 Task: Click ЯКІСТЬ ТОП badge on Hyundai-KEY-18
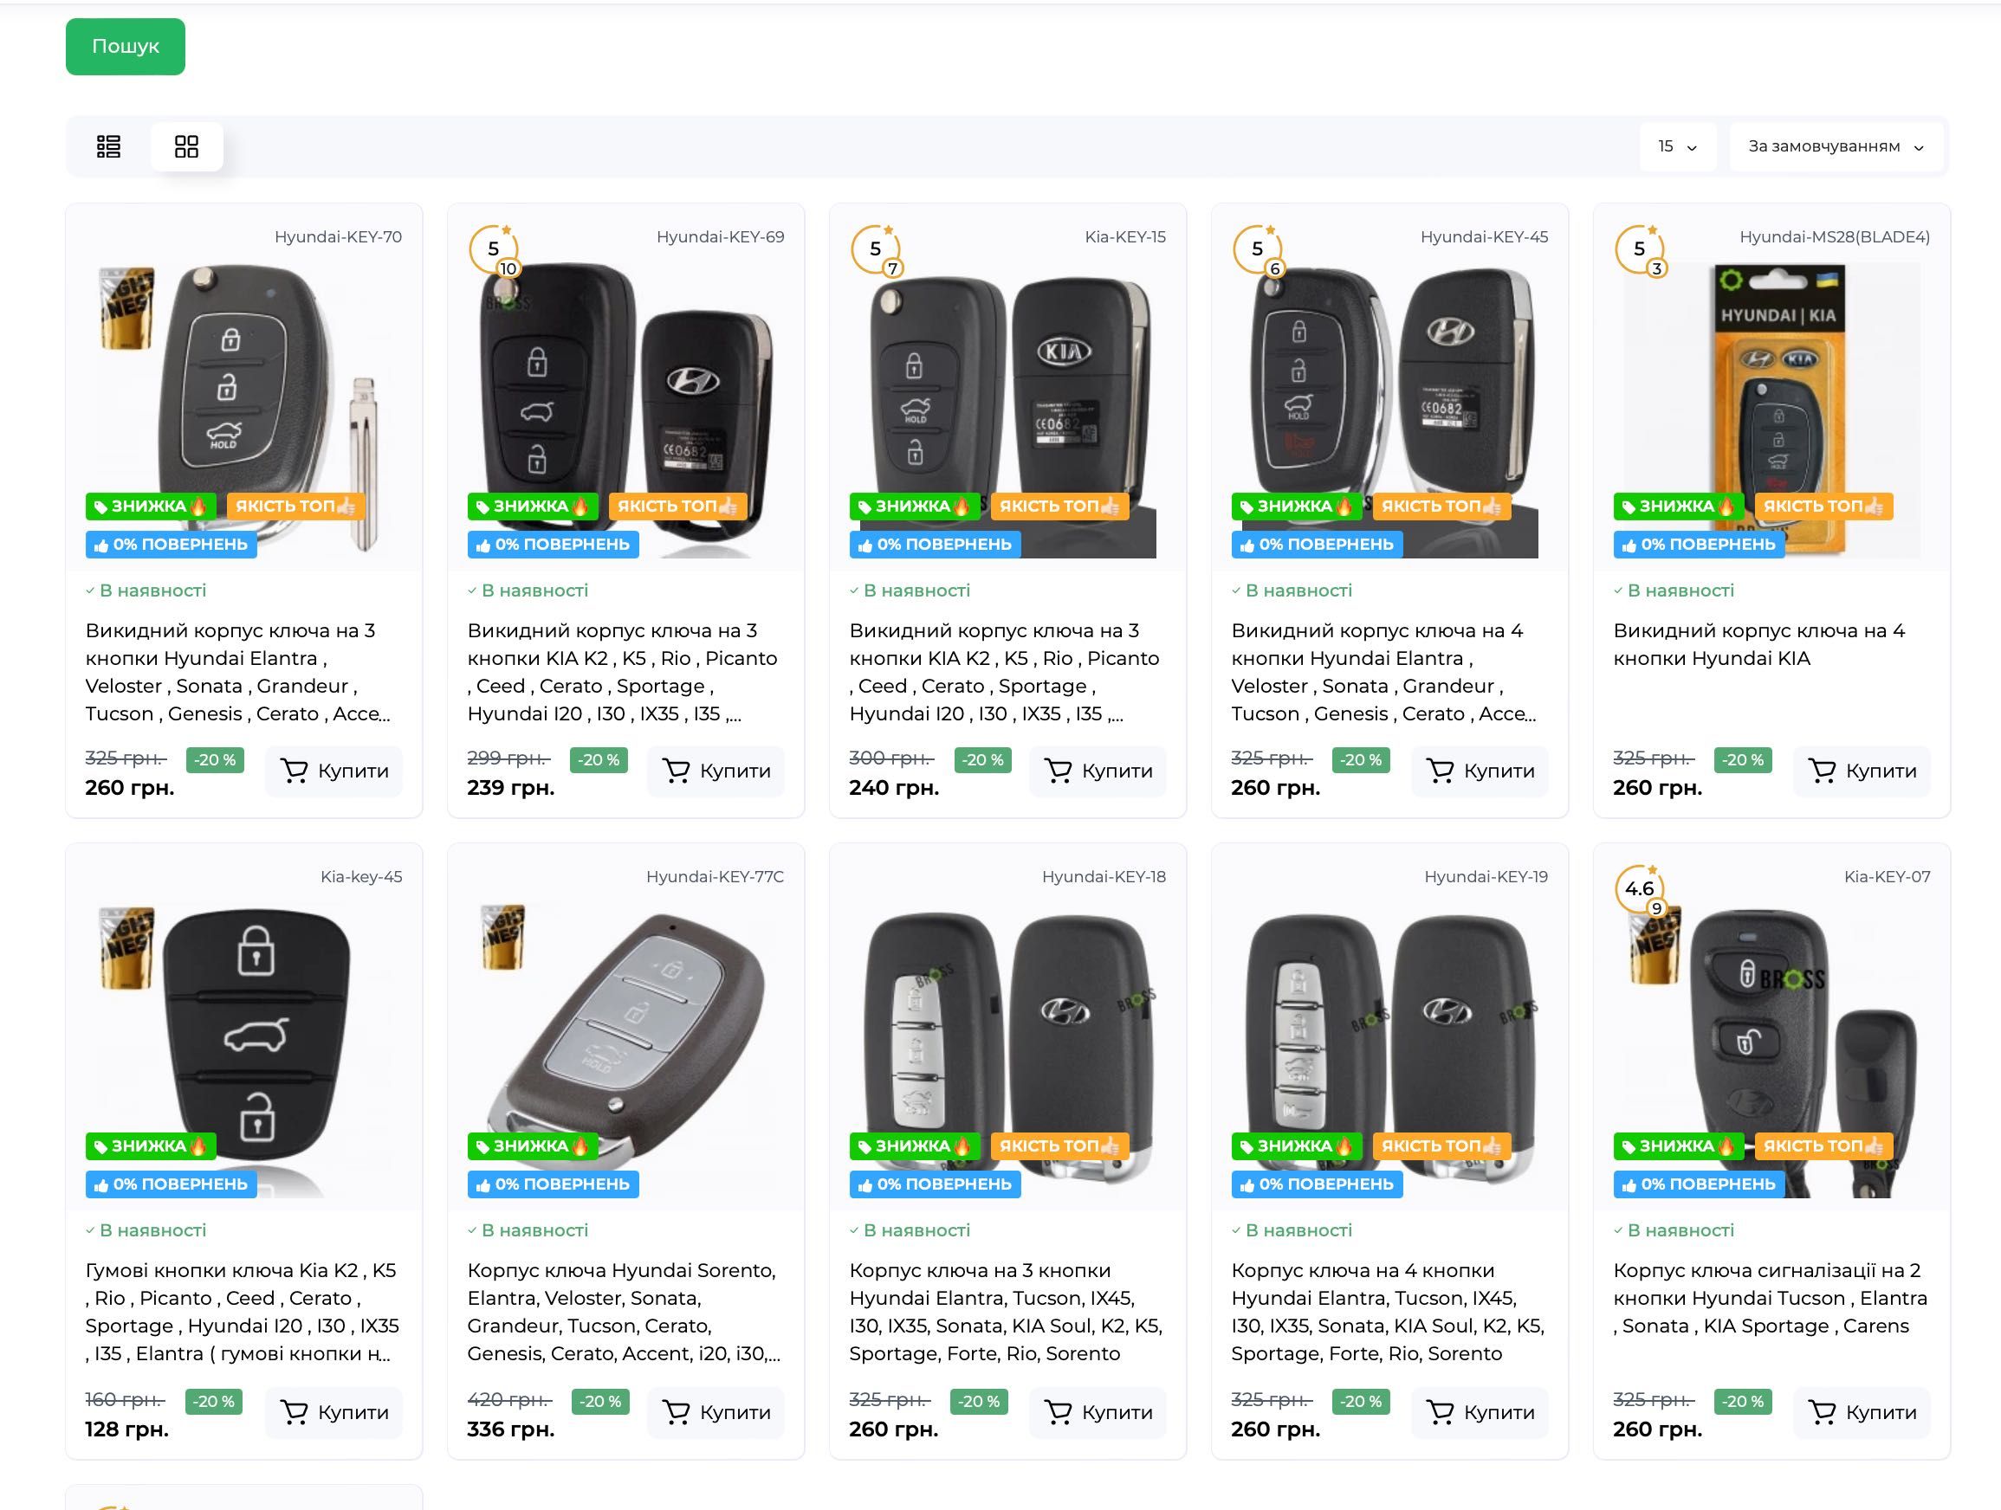click(x=1059, y=1145)
